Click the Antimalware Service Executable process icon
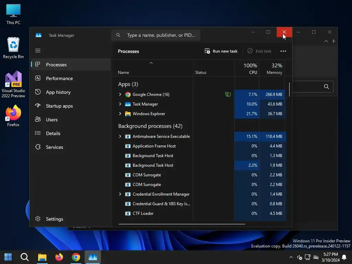The height and width of the screenshot is (264, 352). [128, 136]
